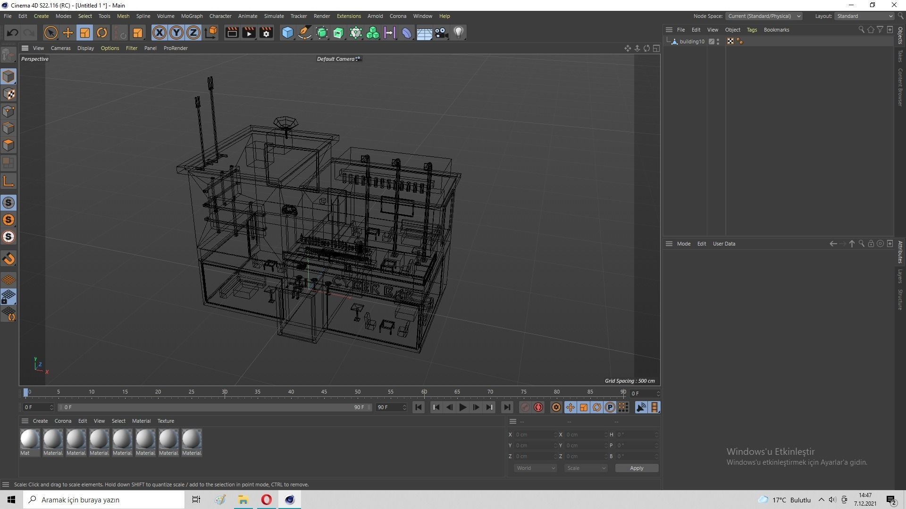Toggle Y axis lock
Image resolution: width=906 pixels, height=509 pixels.
pyautogui.click(x=176, y=33)
